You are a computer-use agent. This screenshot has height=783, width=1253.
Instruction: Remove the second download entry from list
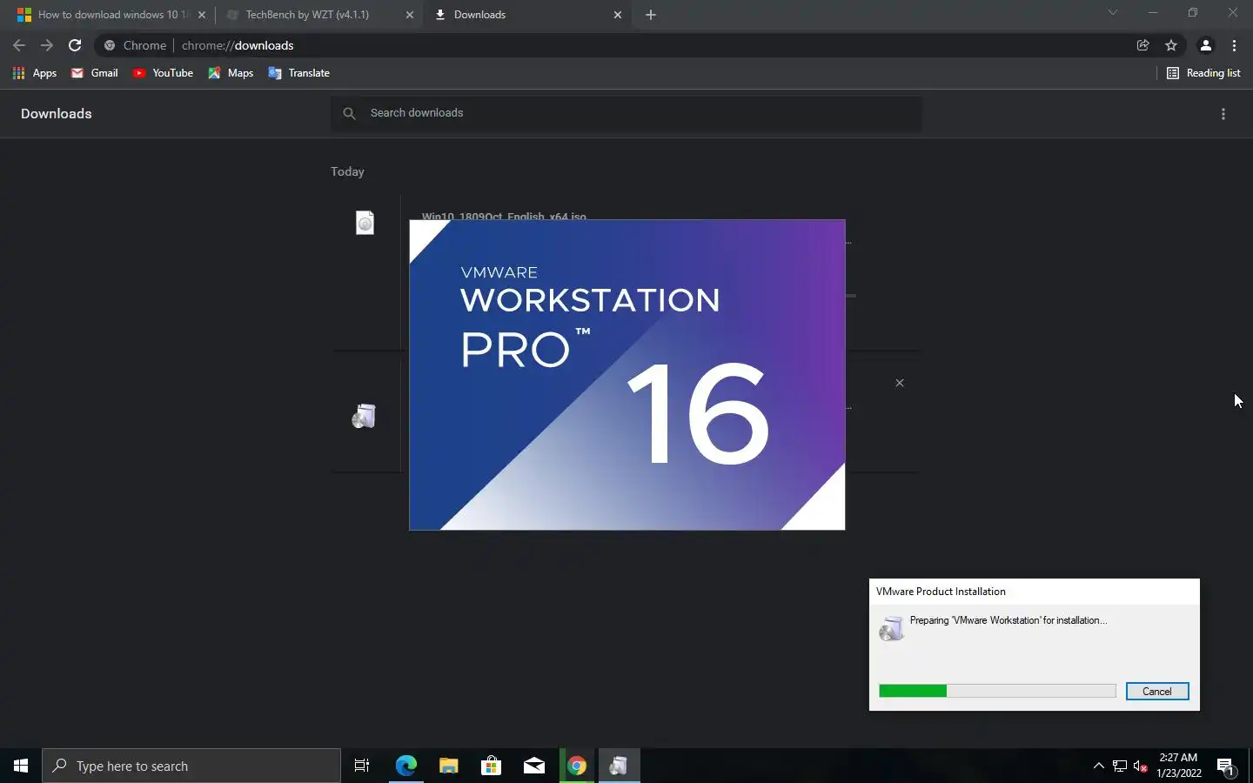click(900, 383)
